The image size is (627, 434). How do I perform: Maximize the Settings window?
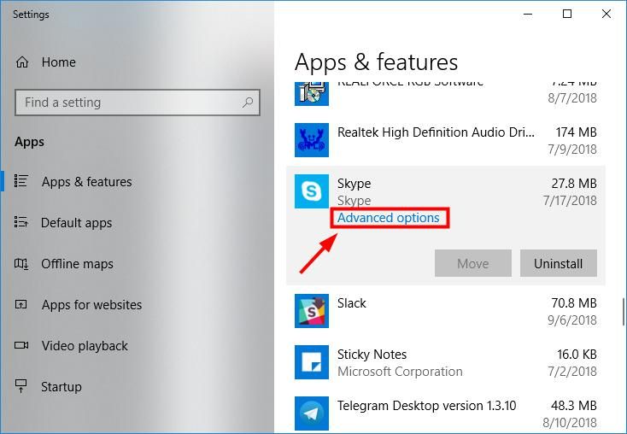[567, 14]
